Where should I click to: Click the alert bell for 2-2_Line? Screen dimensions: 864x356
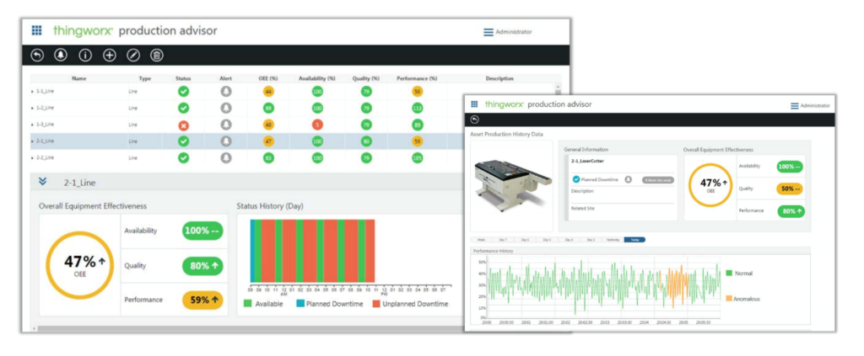click(226, 158)
